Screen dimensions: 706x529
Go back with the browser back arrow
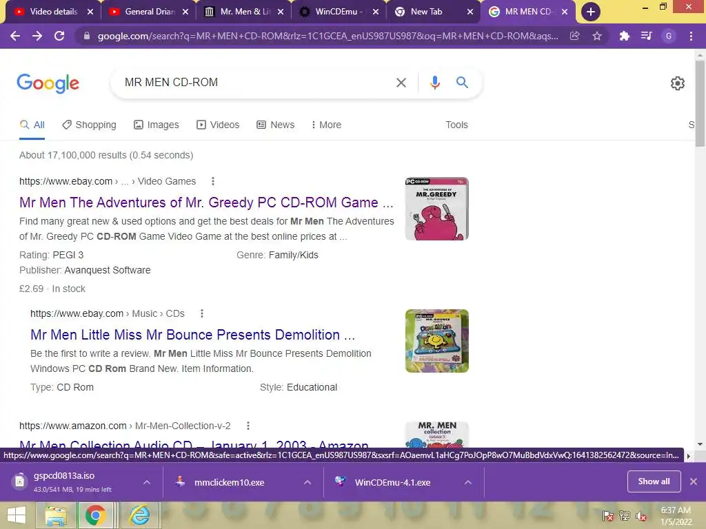tap(15, 36)
